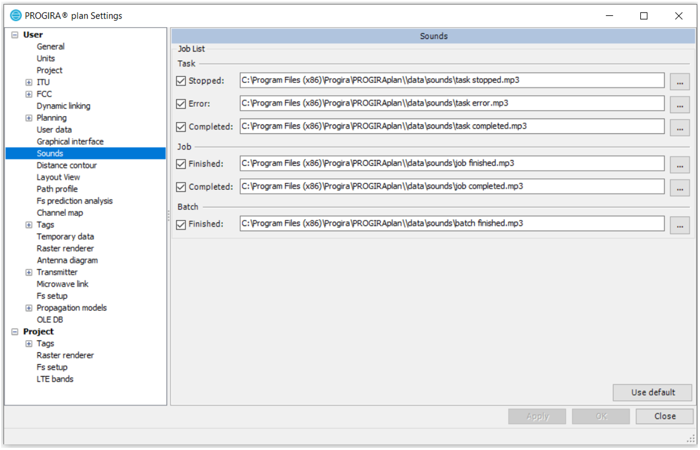Image resolution: width=700 pixels, height=450 pixels.
Task: Uncheck the Job Finished sound checkbox
Action: tap(181, 164)
